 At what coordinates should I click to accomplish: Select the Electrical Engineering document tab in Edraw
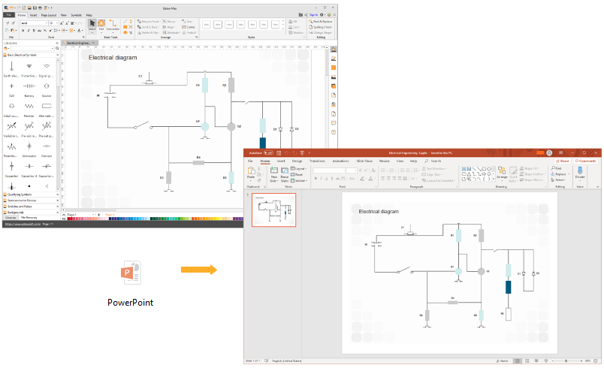coord(79,43)
